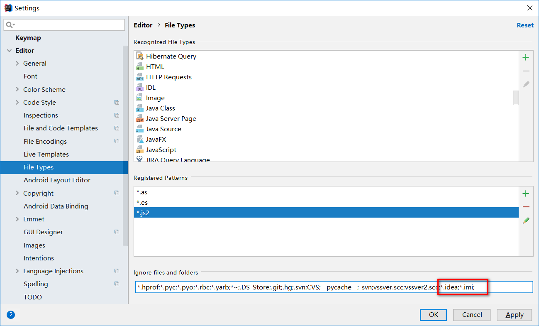Click the Recognized File Types list scrollbar
Viewport: 539px width, 326px height.
point(516,98)
